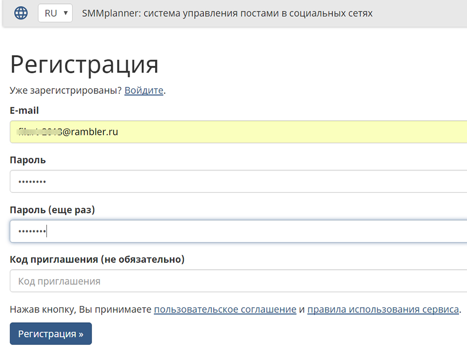Click the "Код приглашения" invitation code field
The image size is (467, 347).
tap(187, 281)
